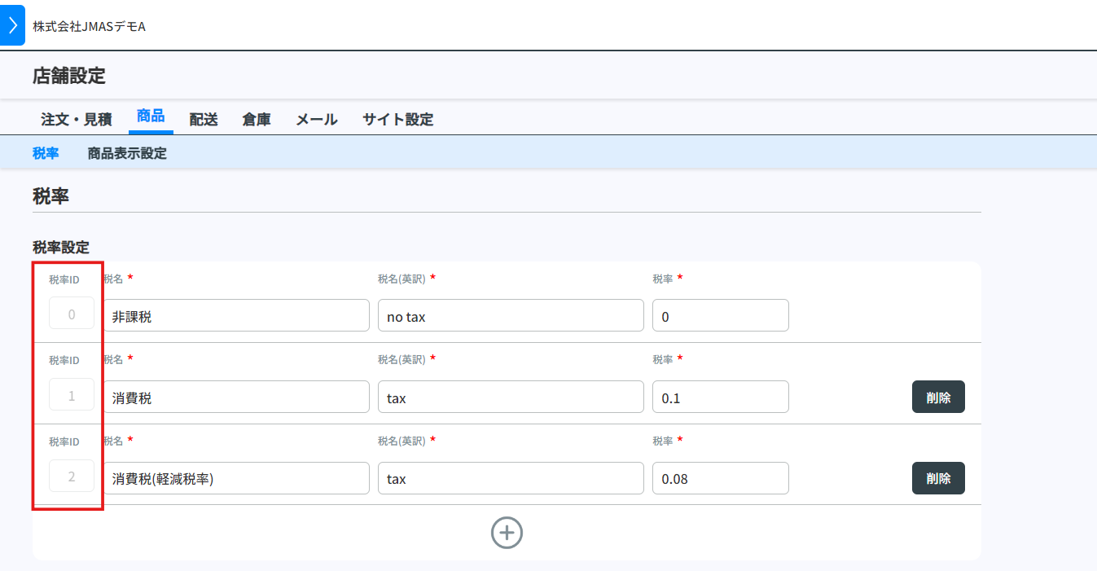Select the 税率 sub-tab
Screen dimensions: 1097x571
(46, 153)
